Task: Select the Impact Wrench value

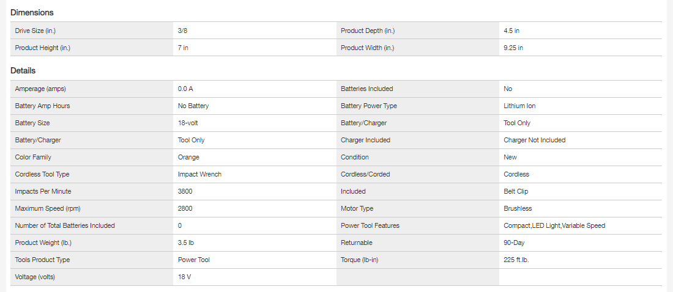Action: [199, 174]
